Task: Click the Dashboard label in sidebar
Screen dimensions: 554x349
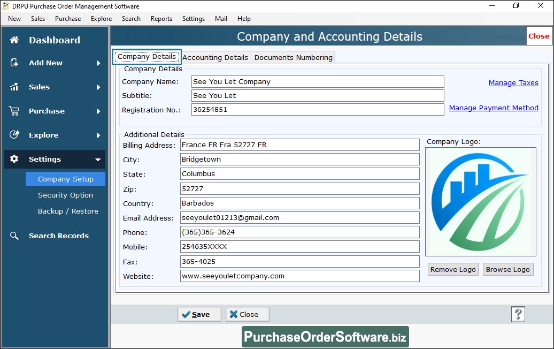Action: point(55,40)
